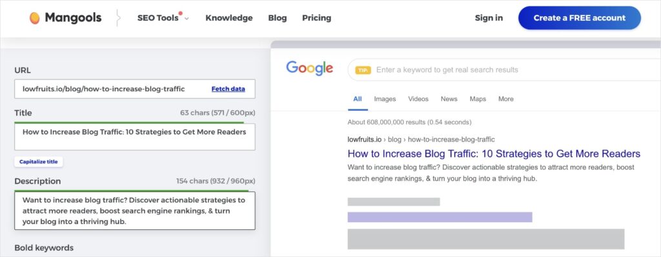This screenshot has width=661, height=257.
Task: Expand the SEO Tools dropdown menu
Action: click(163, 18)
